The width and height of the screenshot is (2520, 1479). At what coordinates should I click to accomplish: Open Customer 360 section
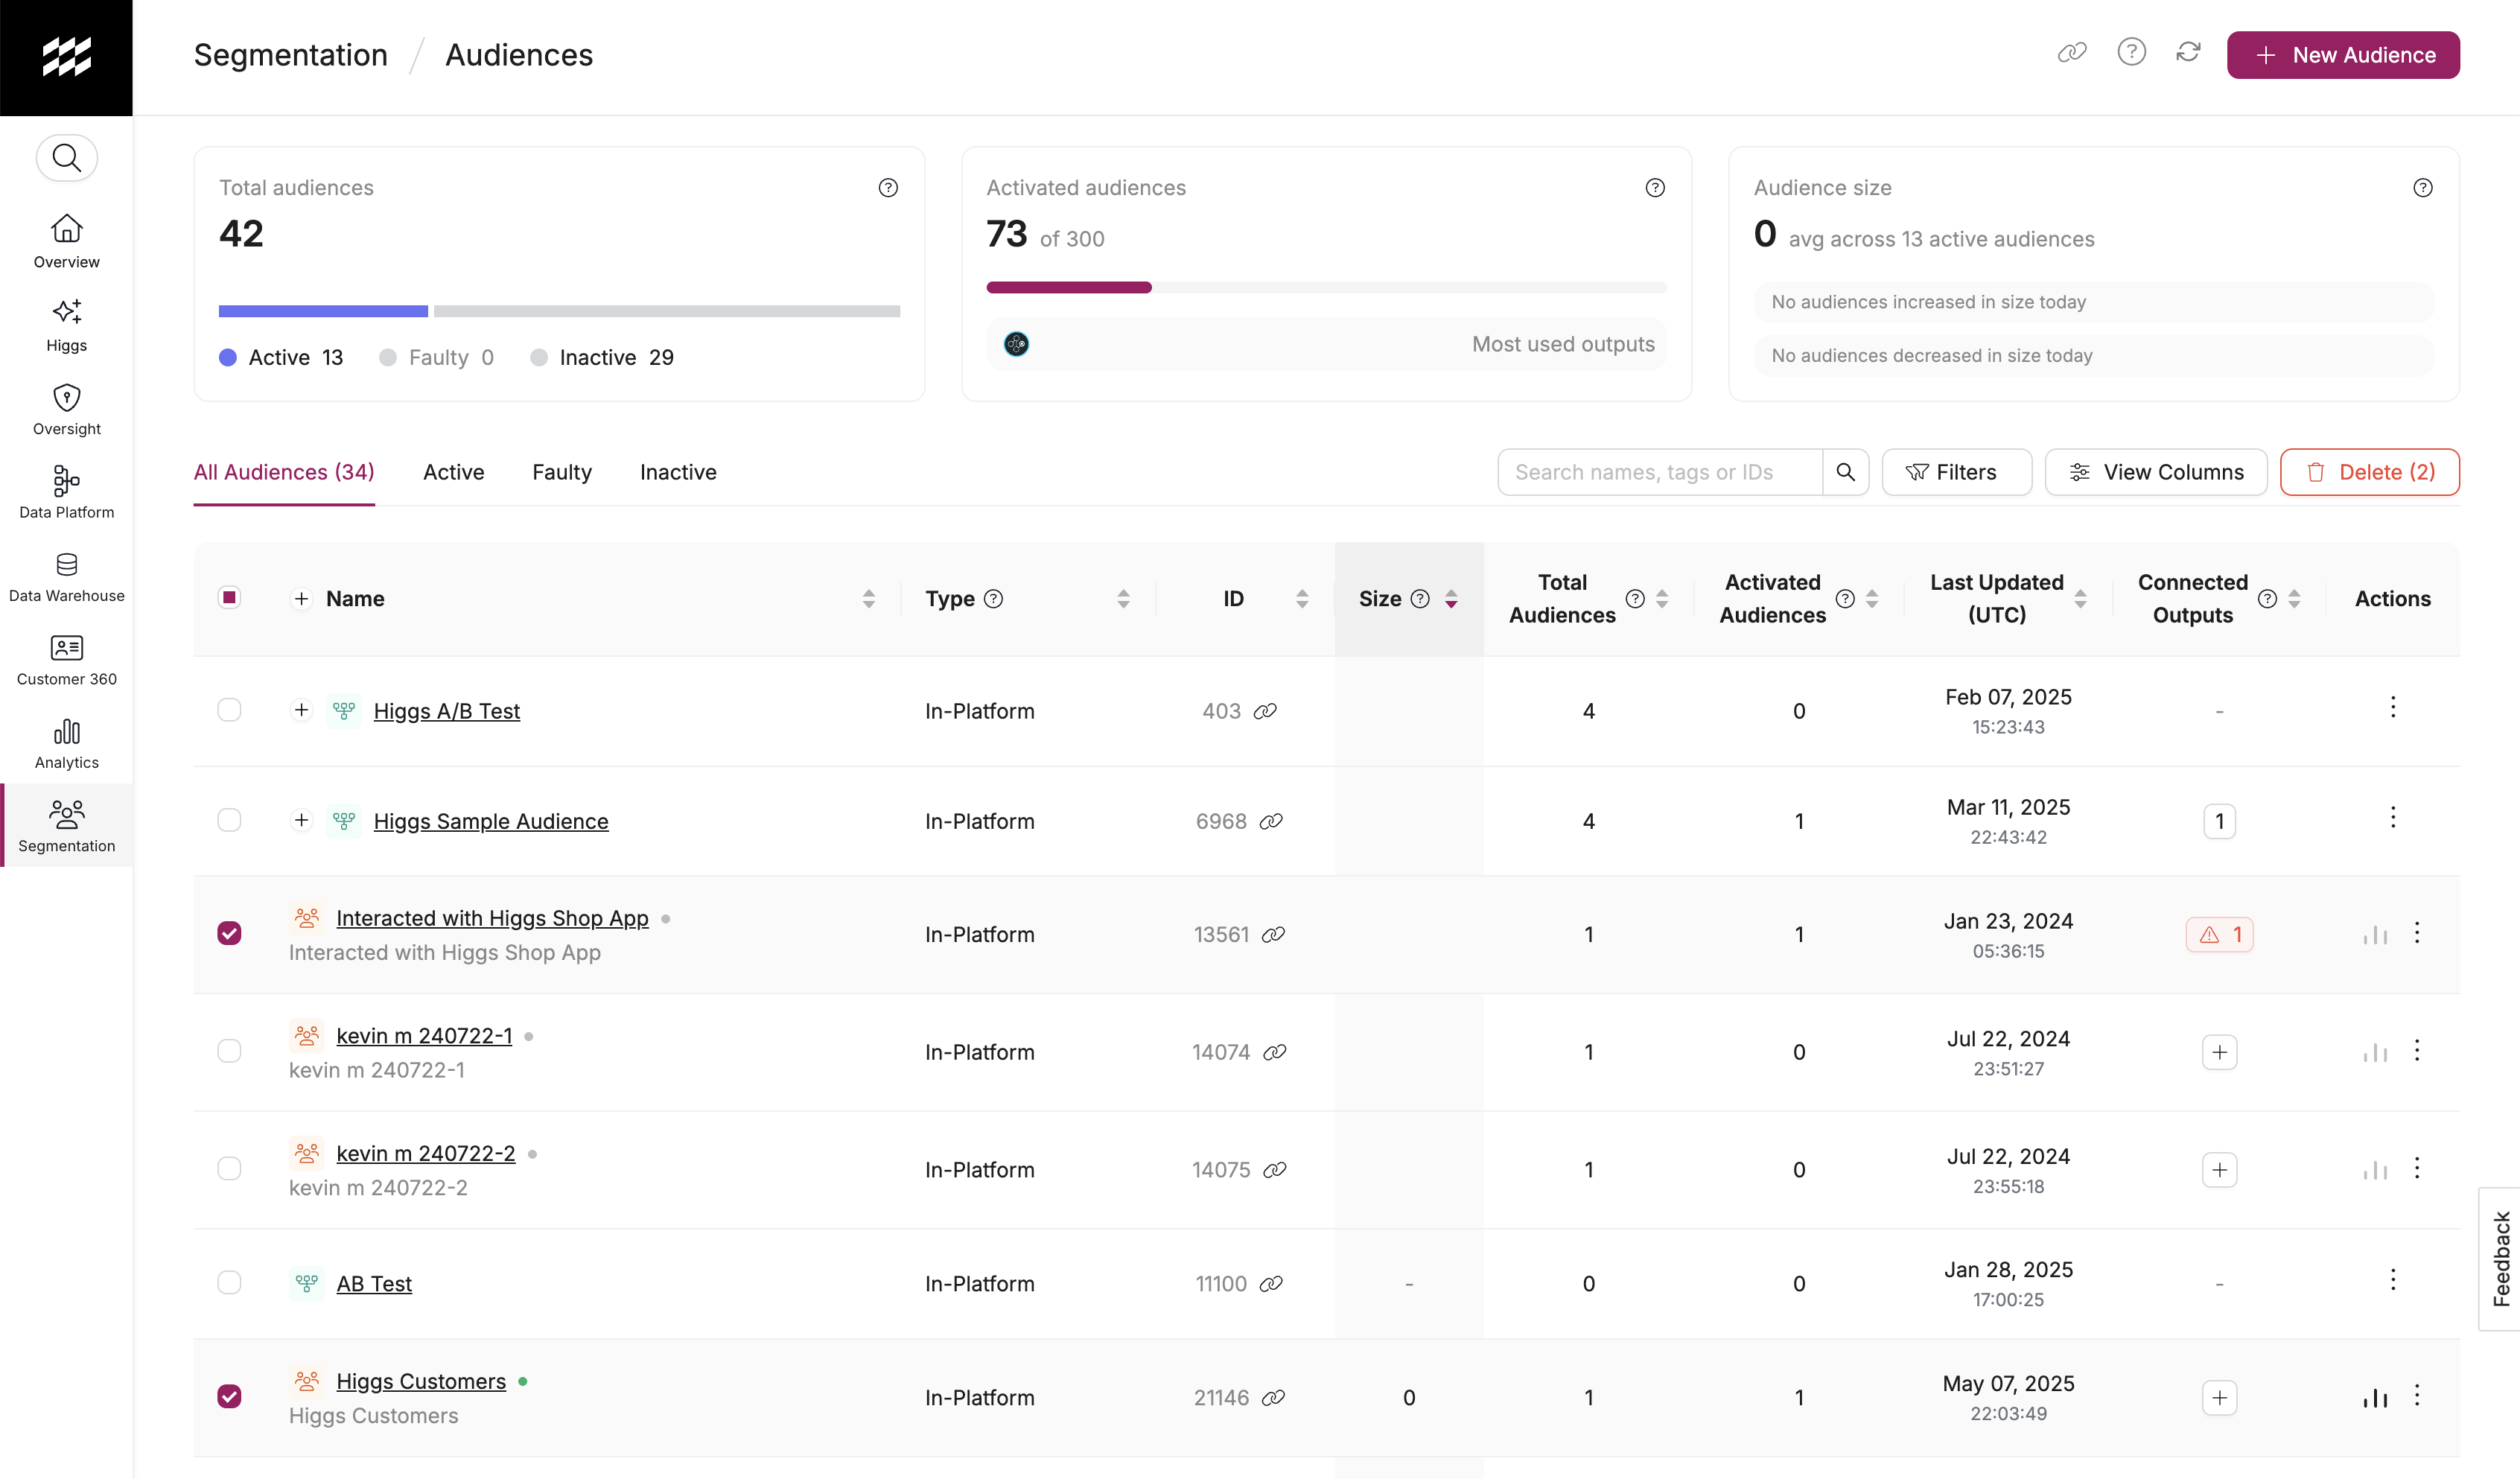(66, 658)
